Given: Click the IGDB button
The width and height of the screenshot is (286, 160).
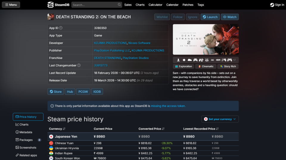Looking at the screenshot, I should click(97, 92).
